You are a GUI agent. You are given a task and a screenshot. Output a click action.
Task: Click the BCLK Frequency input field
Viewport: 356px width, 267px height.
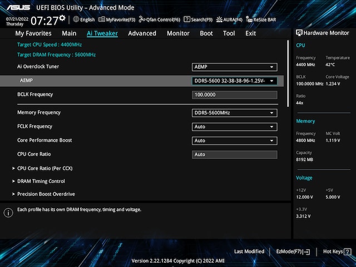(x=234, y=95)
